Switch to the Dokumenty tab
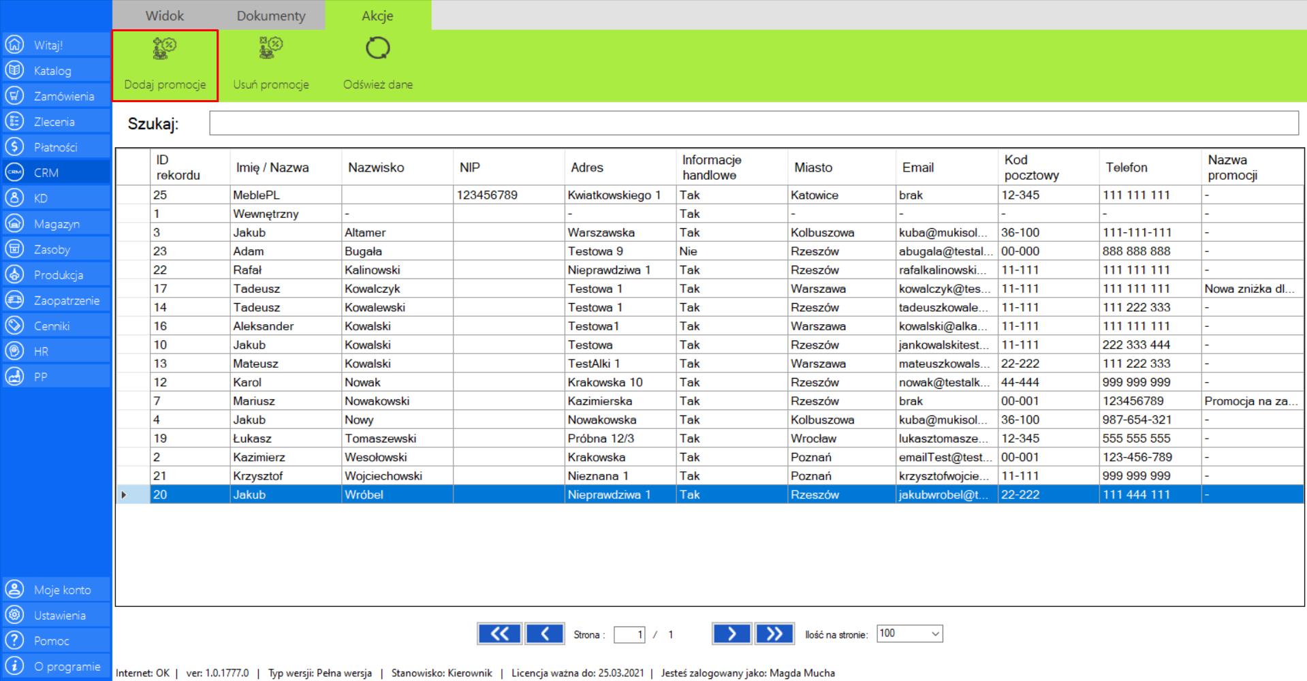The image size is (1307, 681). pos(271,15)
